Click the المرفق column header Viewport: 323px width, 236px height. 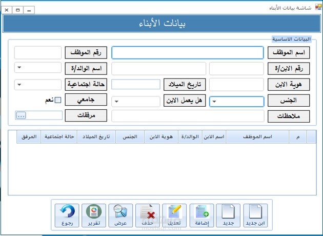click(29, 136)
